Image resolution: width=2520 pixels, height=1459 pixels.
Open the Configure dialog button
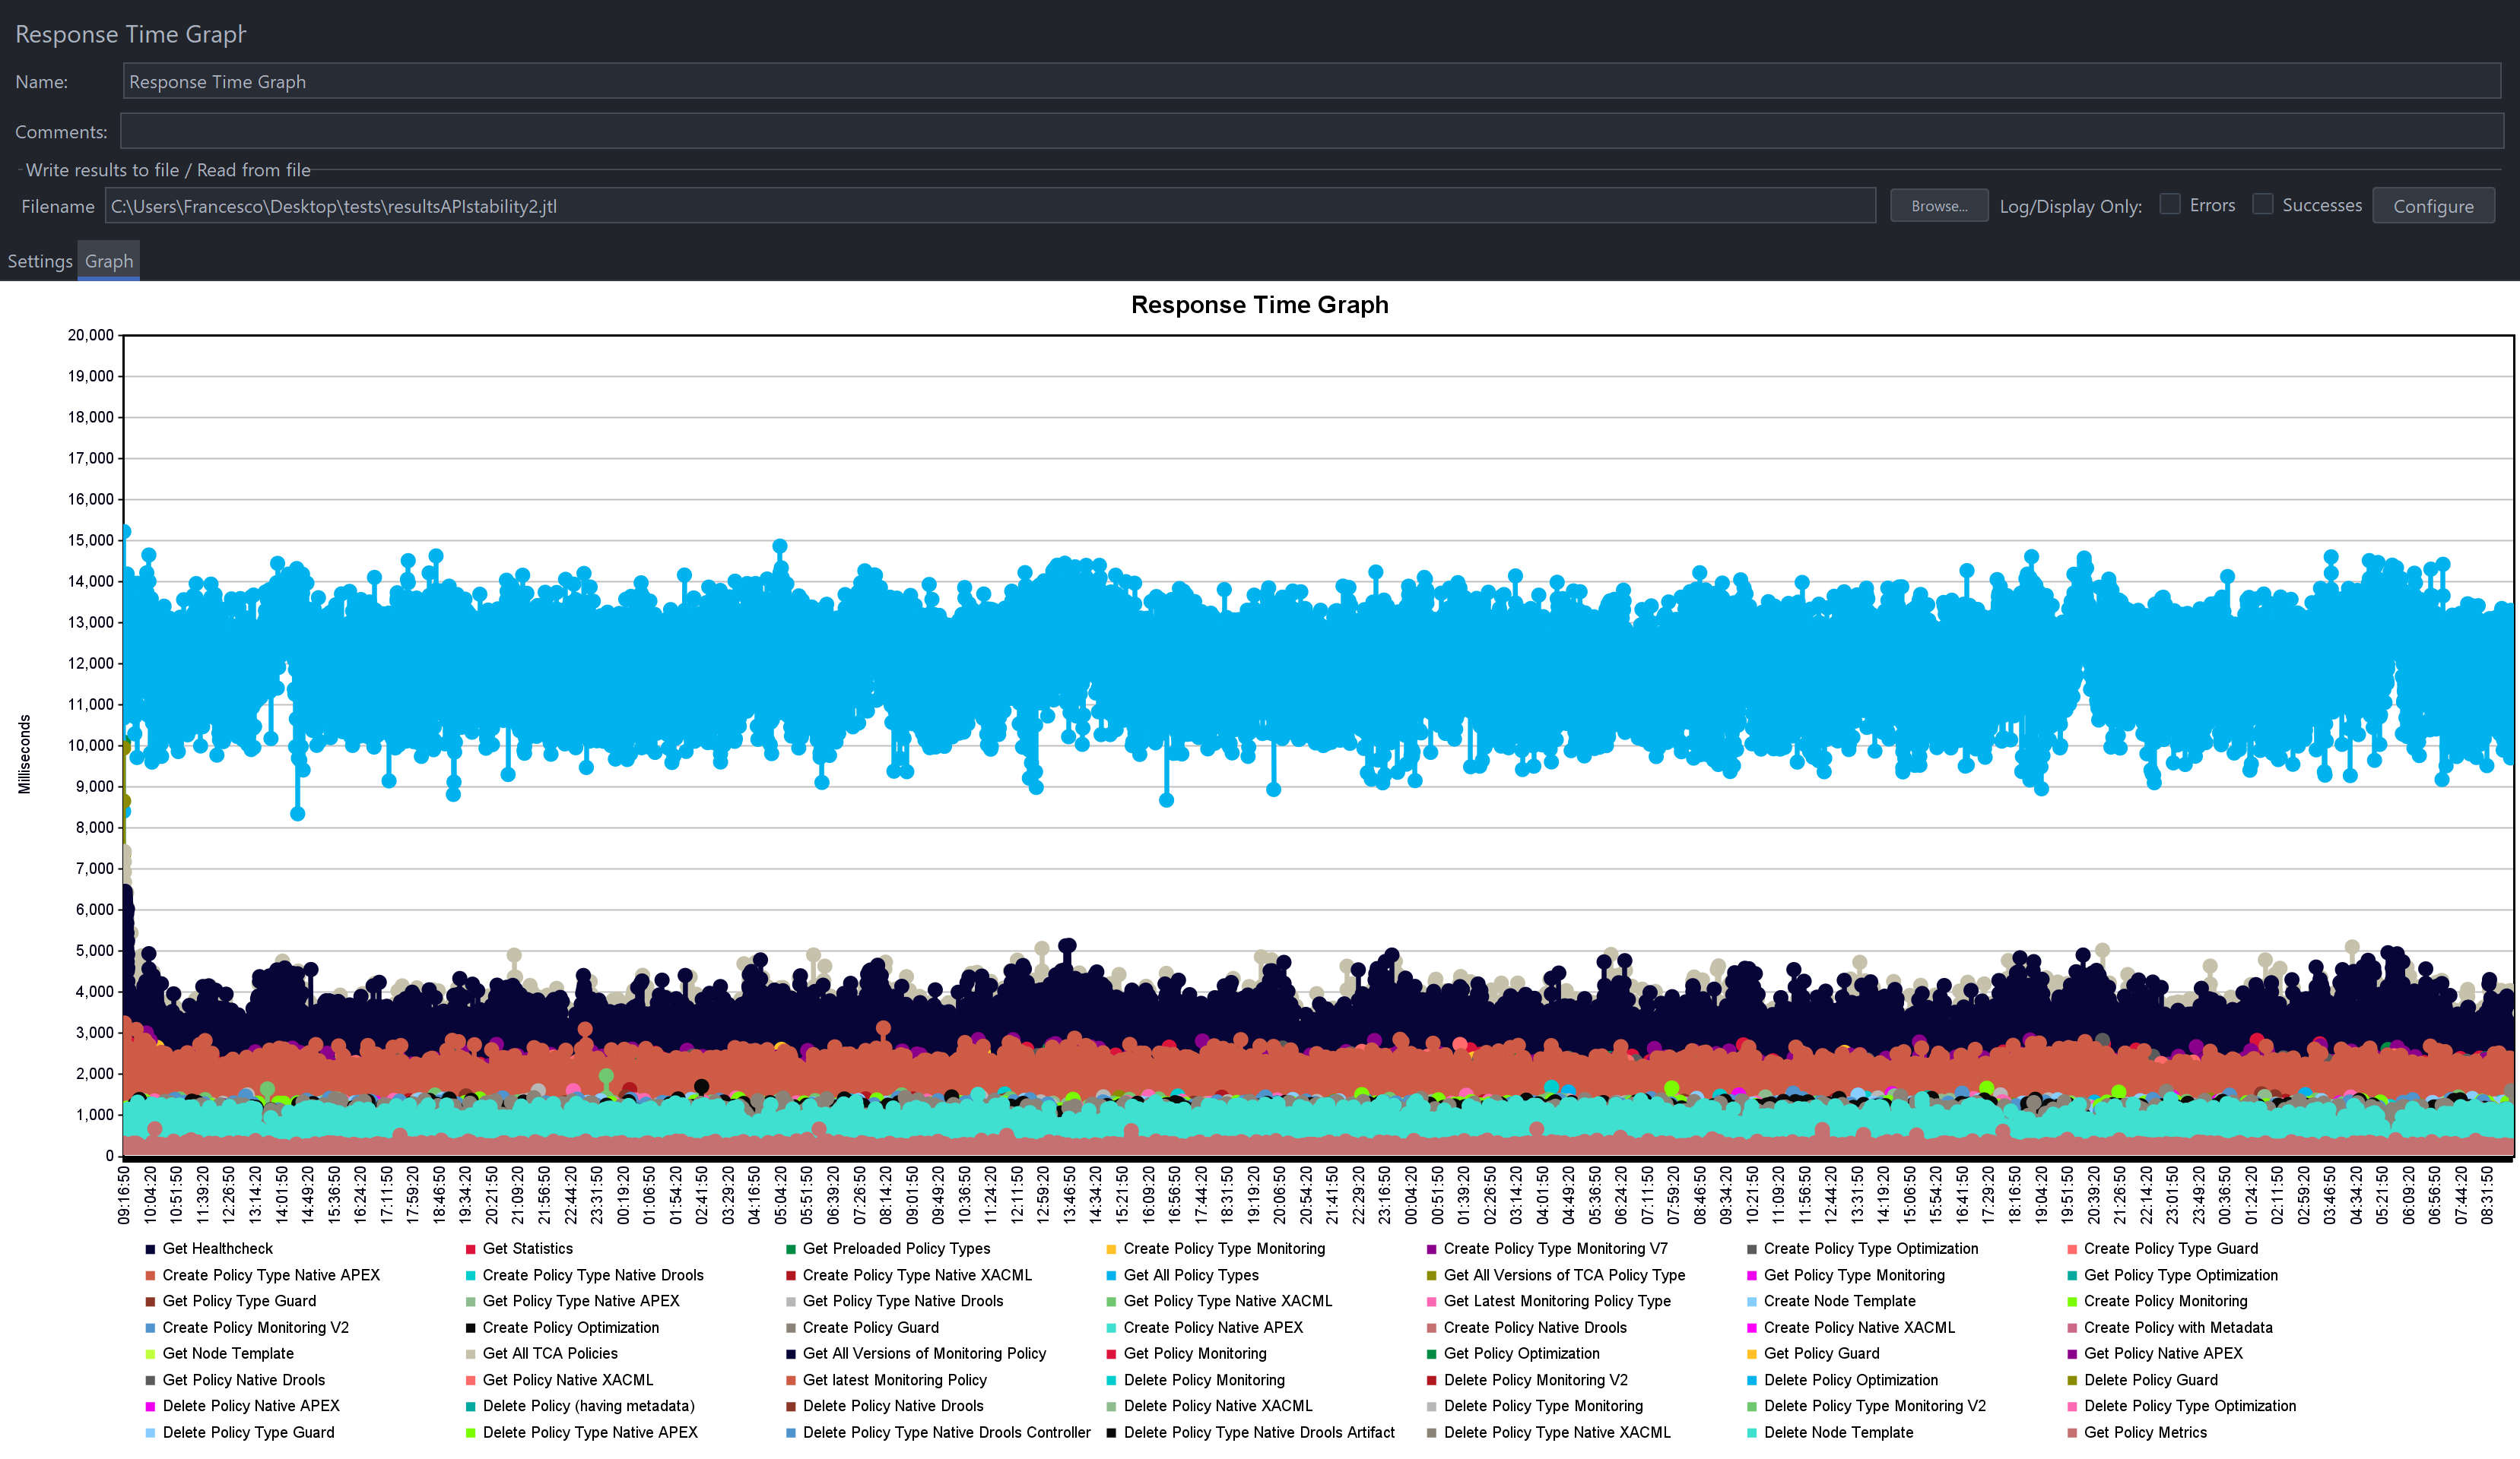pyautogui.click(x=2433, y=206)
